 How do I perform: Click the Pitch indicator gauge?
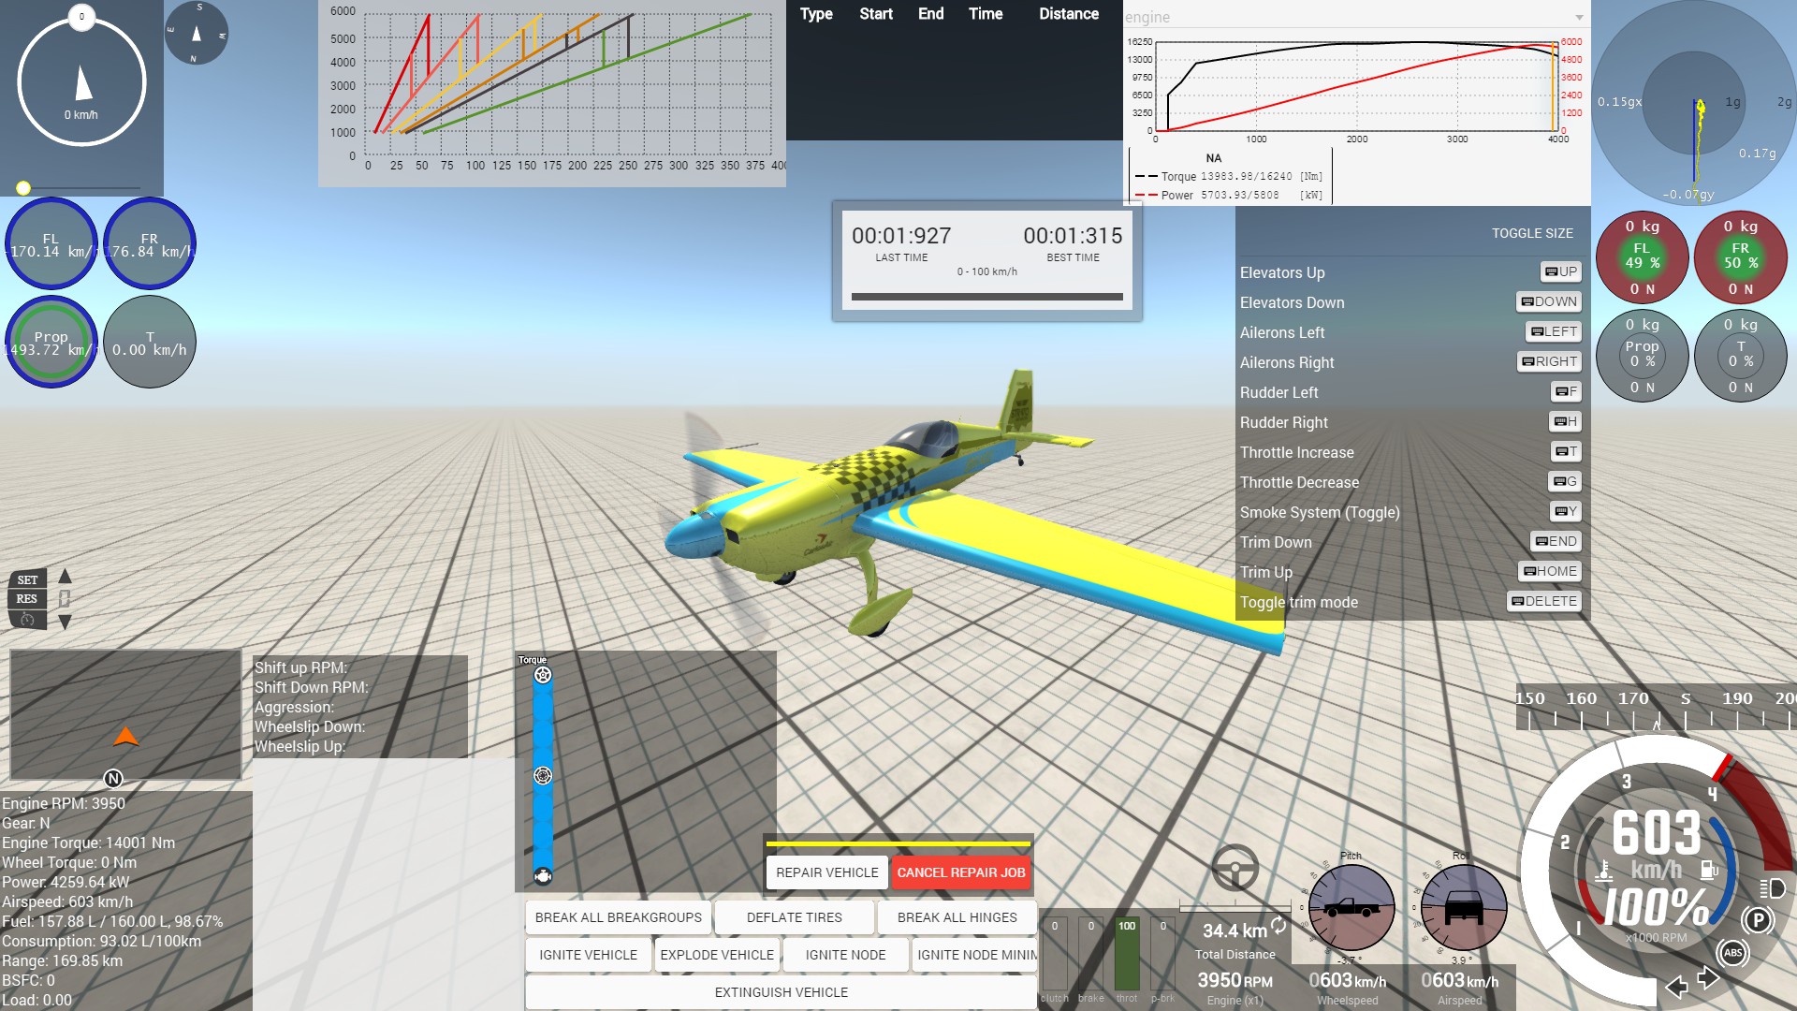pyautogui.click(x=1351, y=907)
